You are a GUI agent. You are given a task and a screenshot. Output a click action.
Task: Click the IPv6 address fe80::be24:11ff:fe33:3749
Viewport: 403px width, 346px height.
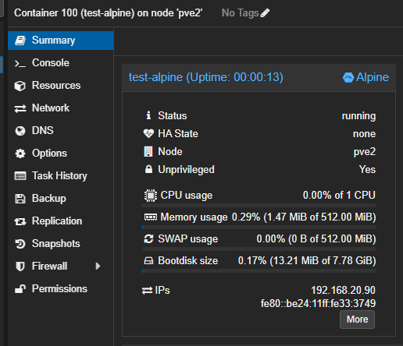[318, 303]
